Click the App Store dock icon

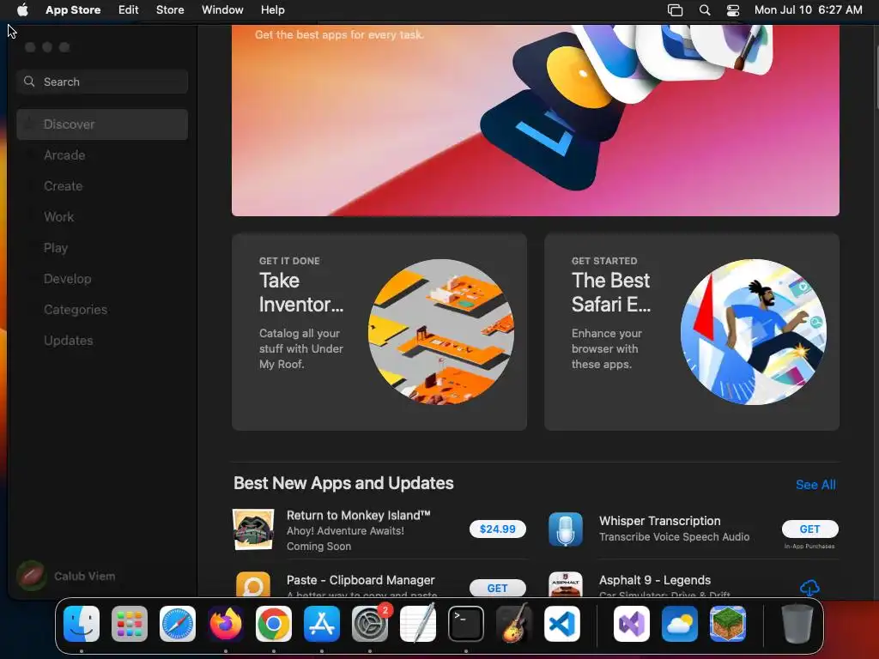pyautogui.click(x=322, y=624)
